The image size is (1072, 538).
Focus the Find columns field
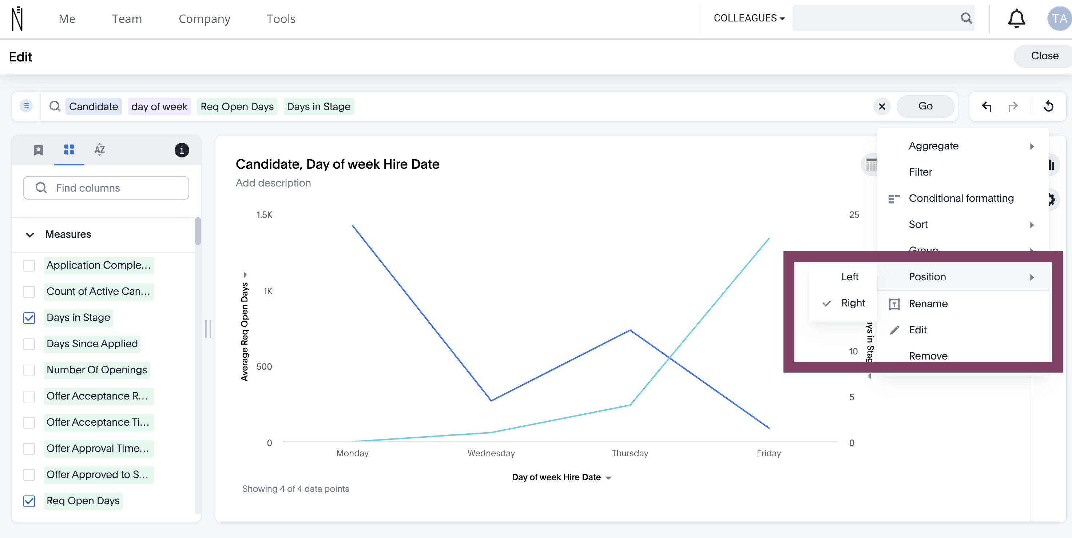point(106,188)
